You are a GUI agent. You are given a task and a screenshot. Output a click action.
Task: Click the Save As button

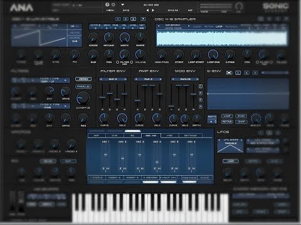tap(173, 10)
